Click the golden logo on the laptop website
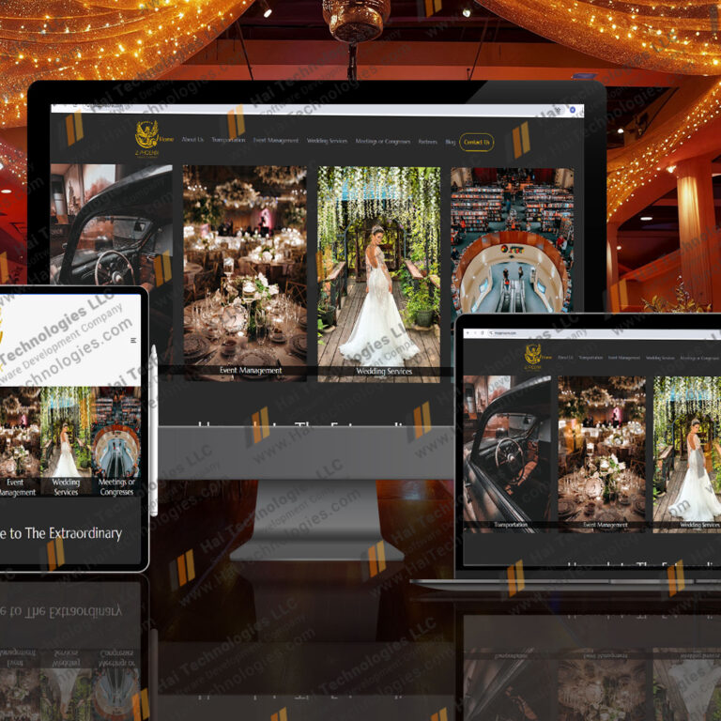The image size is (721, 721). 532,354
